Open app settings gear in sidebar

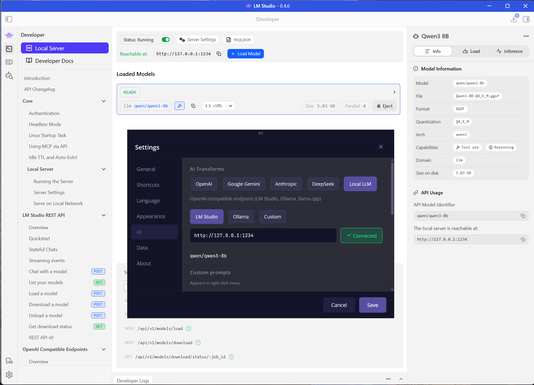[x=9, y=375]
